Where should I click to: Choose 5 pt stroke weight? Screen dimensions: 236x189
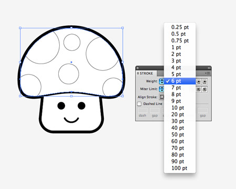click(180, 74)
